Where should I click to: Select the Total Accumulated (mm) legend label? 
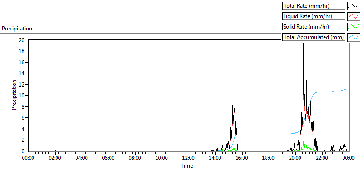[314, 37]
